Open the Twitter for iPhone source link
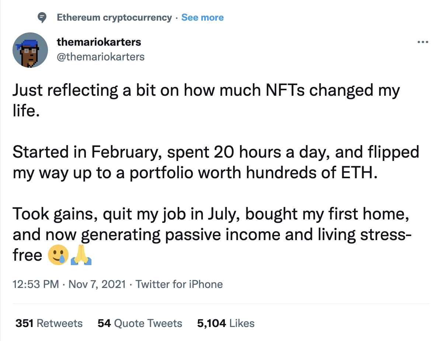Image resolution: width=441 pixels, height=341 pixels. (x=179, y=284)
